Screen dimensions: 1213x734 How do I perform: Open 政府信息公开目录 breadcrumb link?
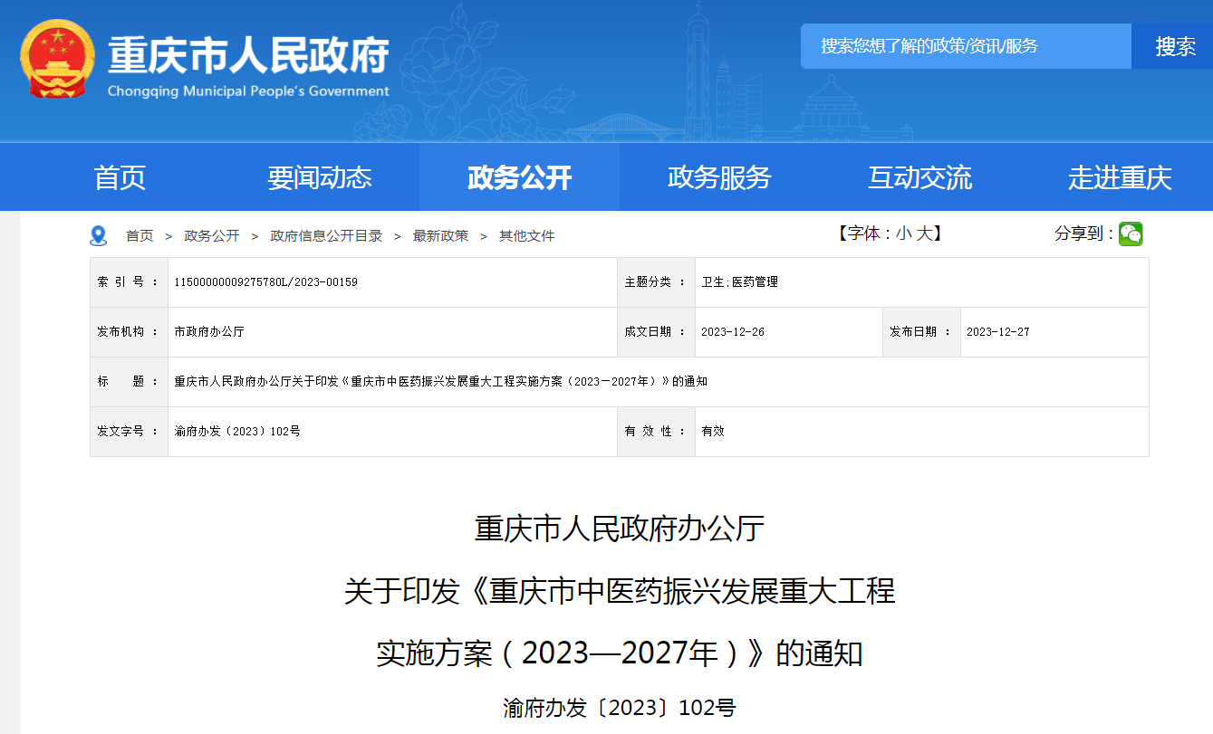326,236
